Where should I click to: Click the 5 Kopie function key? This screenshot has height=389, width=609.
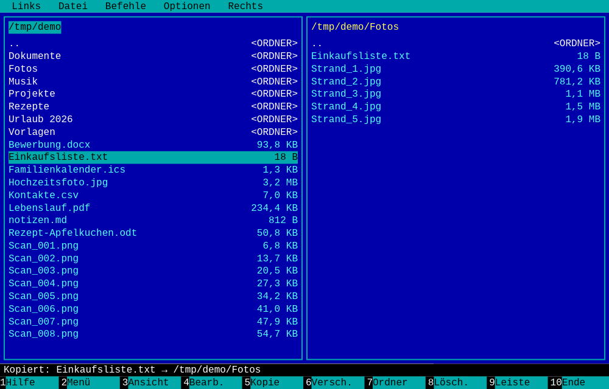tap(273, 382)
